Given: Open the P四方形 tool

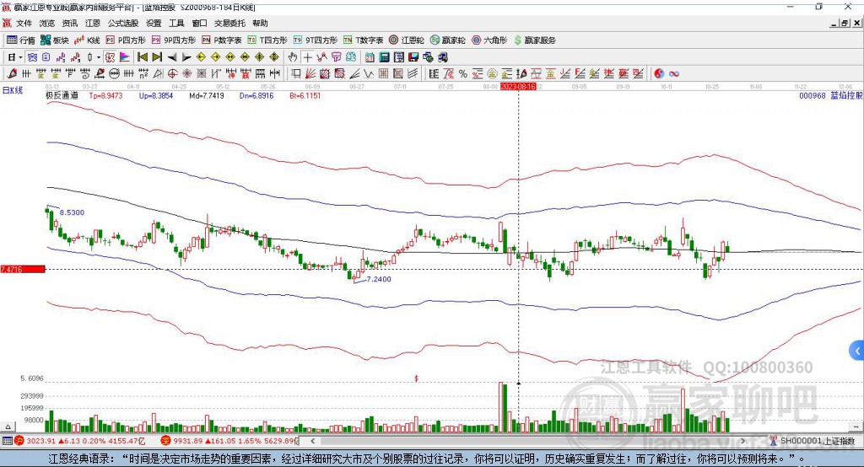Looking at the screenshot, I should pos(126,40).
